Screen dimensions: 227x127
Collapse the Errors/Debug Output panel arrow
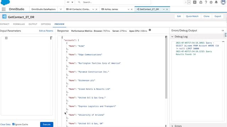click(x=222, y=31)
